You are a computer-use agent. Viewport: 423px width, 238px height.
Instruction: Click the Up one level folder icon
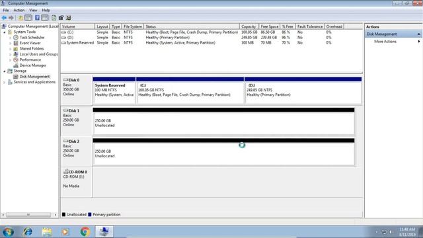click(20, 18)
